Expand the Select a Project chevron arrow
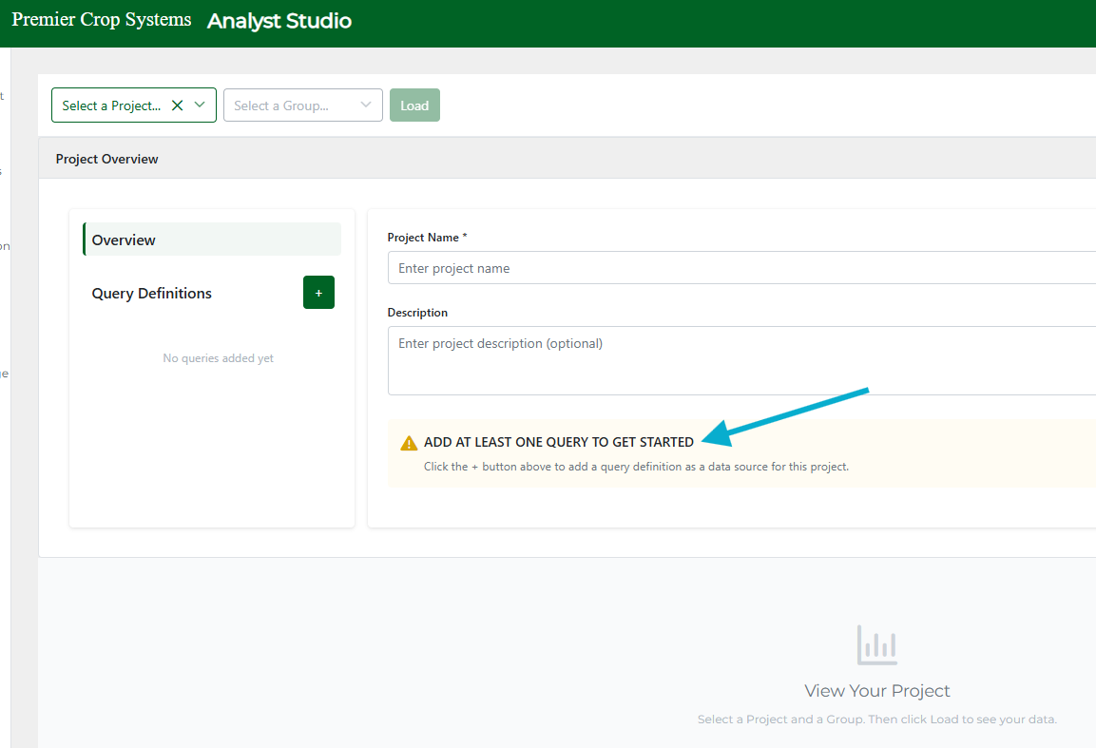The height and width of the screenshot is (748, 1096). [200, 105]
